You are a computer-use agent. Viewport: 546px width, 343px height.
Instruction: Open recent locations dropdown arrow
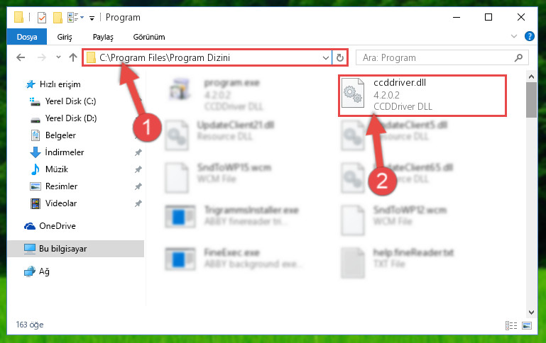[58, 57]
